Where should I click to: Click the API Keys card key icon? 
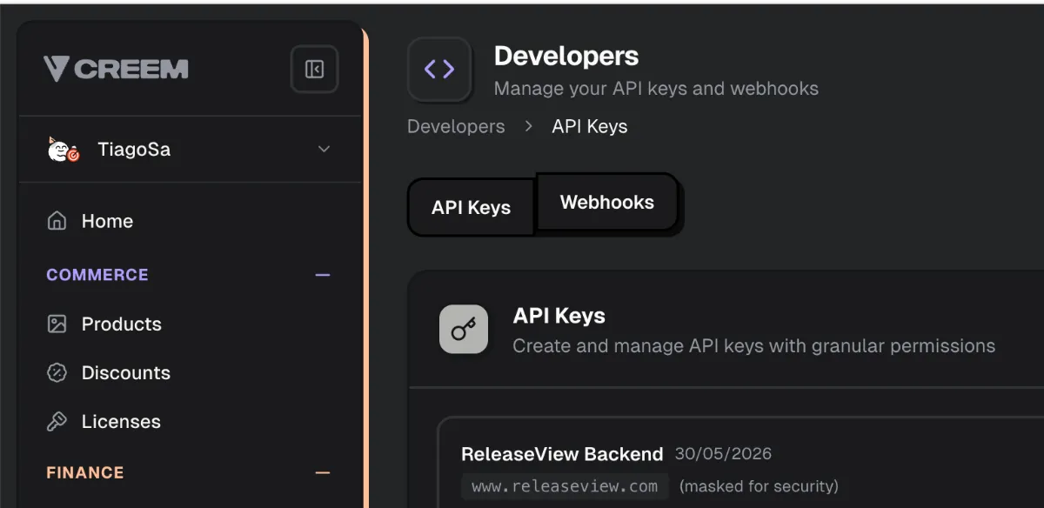(x=464, y=330)
